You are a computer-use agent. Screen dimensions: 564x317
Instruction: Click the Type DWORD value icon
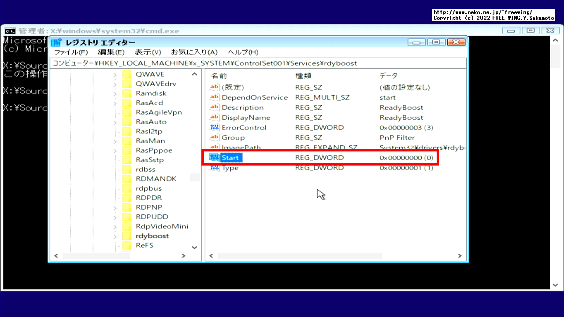point(215,167)
